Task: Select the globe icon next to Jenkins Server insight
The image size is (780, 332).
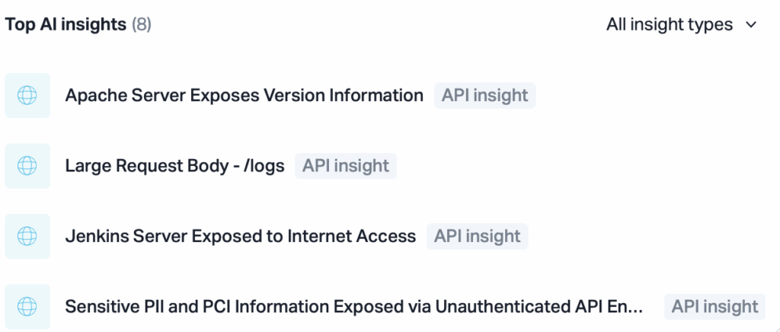Action: (27, 237)
